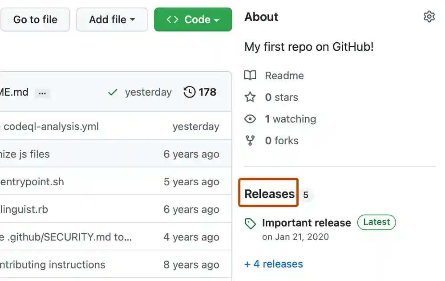Click the settings gear beside About
445x281 pixels.
[429, 16]
